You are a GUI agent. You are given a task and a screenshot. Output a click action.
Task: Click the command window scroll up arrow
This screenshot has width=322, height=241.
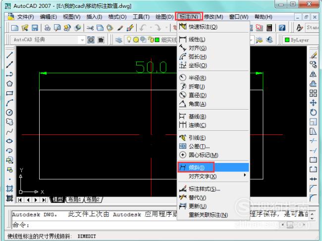313,214
